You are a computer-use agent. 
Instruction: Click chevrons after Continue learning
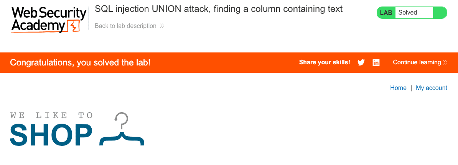(x=445, y=62)
